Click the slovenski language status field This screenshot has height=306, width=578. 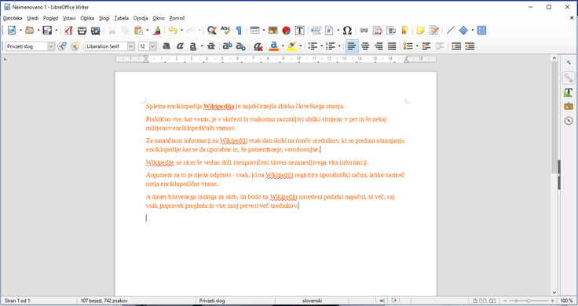click(312, 301)
